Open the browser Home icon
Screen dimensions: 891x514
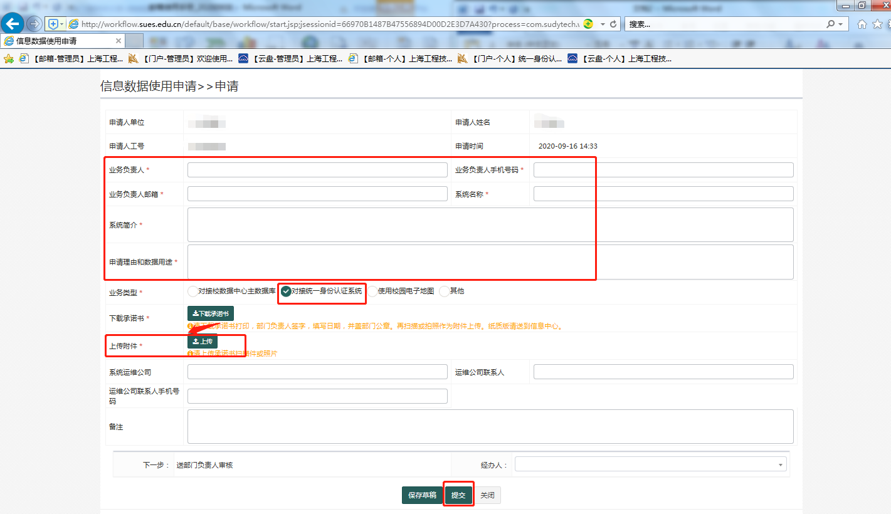pos(862,24)
